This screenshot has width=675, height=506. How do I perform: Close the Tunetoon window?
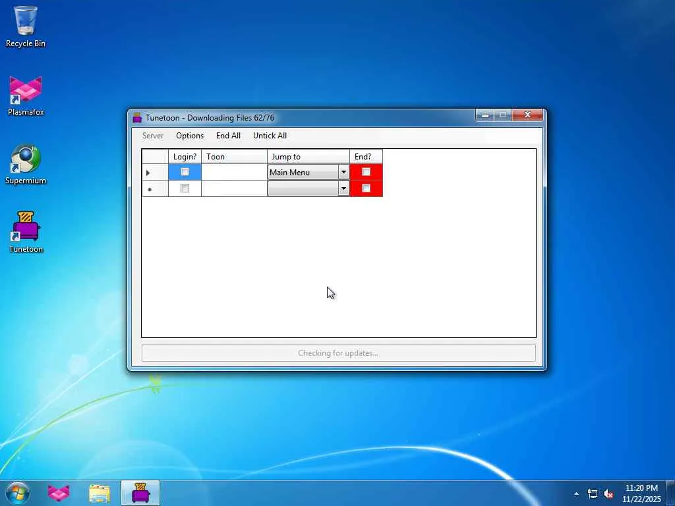(527, 115)
